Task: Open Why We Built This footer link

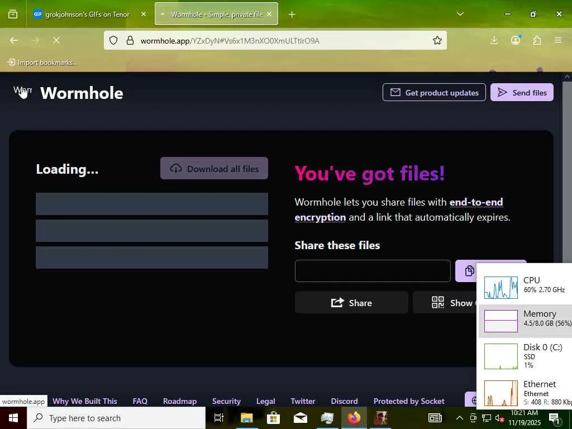Action: point(85,401)
